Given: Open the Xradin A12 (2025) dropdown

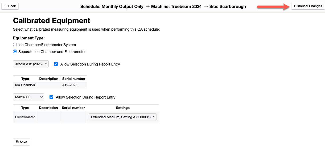Looking at the screenshot, I should tap(31, 64).
